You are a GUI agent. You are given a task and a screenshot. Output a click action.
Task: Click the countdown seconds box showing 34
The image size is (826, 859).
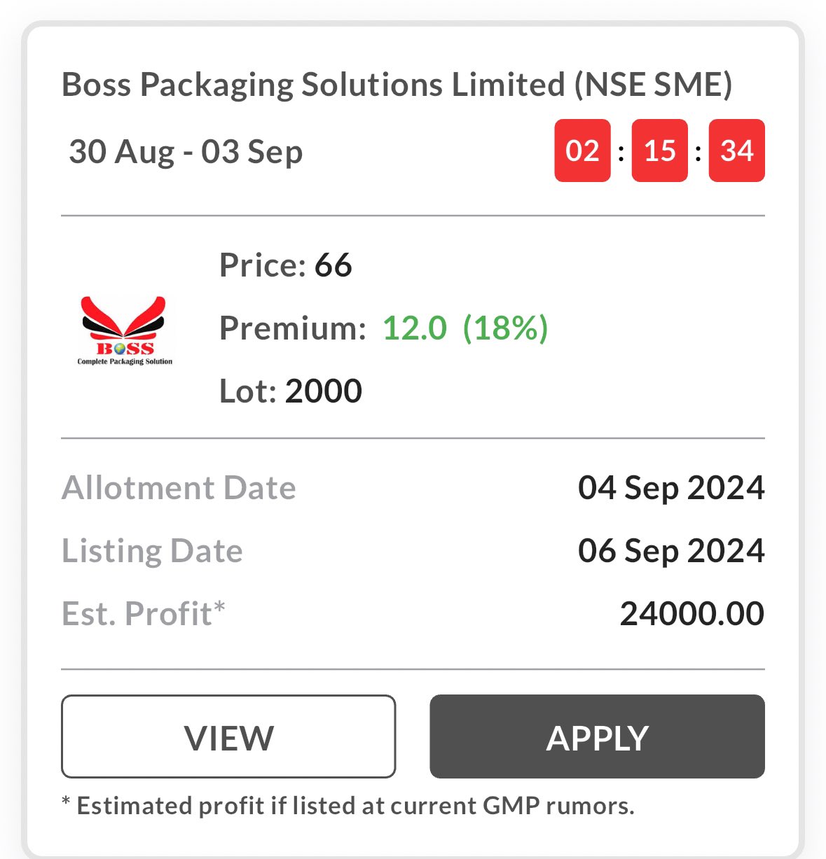click(x=736, y=151)
